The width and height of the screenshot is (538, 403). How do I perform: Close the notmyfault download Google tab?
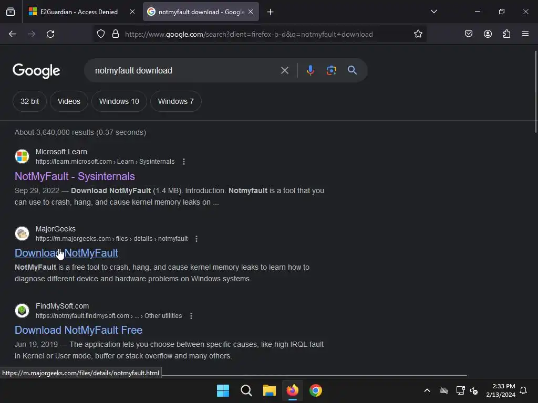(x=251, y=12)
